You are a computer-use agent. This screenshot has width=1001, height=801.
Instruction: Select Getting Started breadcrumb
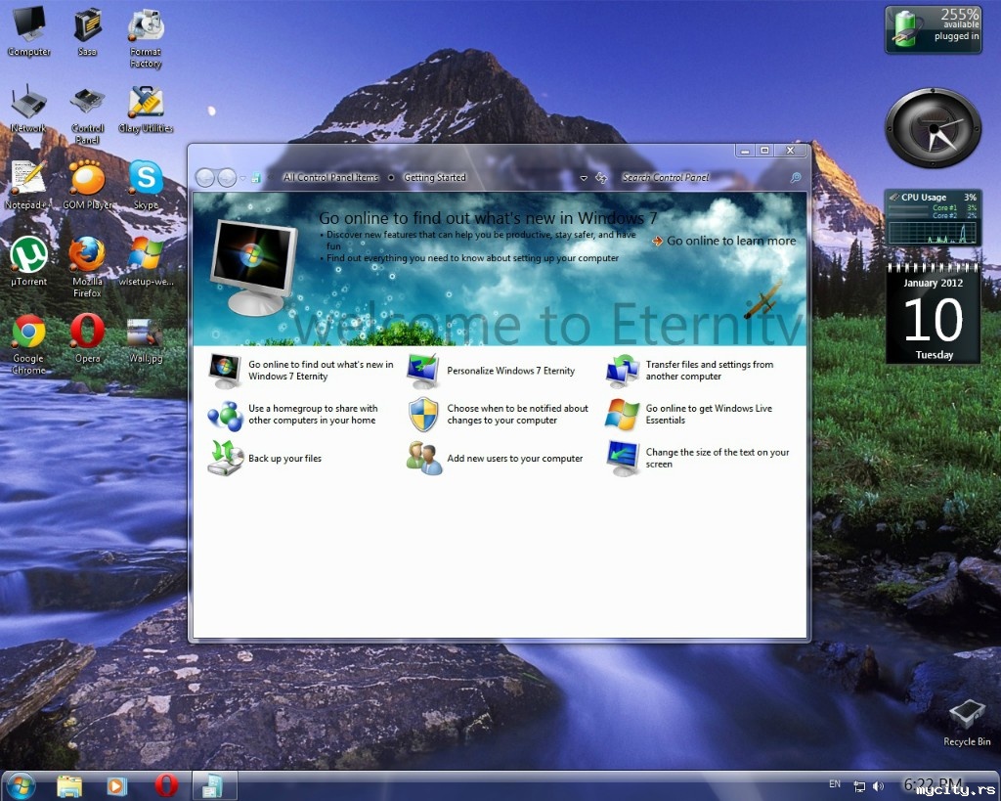(x=435, y=178)
